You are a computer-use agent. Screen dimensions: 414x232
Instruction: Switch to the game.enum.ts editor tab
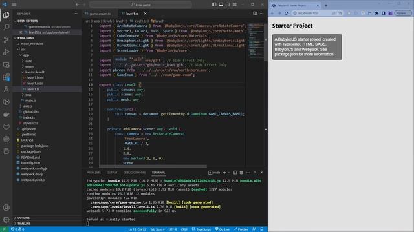(x=100, y=14)
